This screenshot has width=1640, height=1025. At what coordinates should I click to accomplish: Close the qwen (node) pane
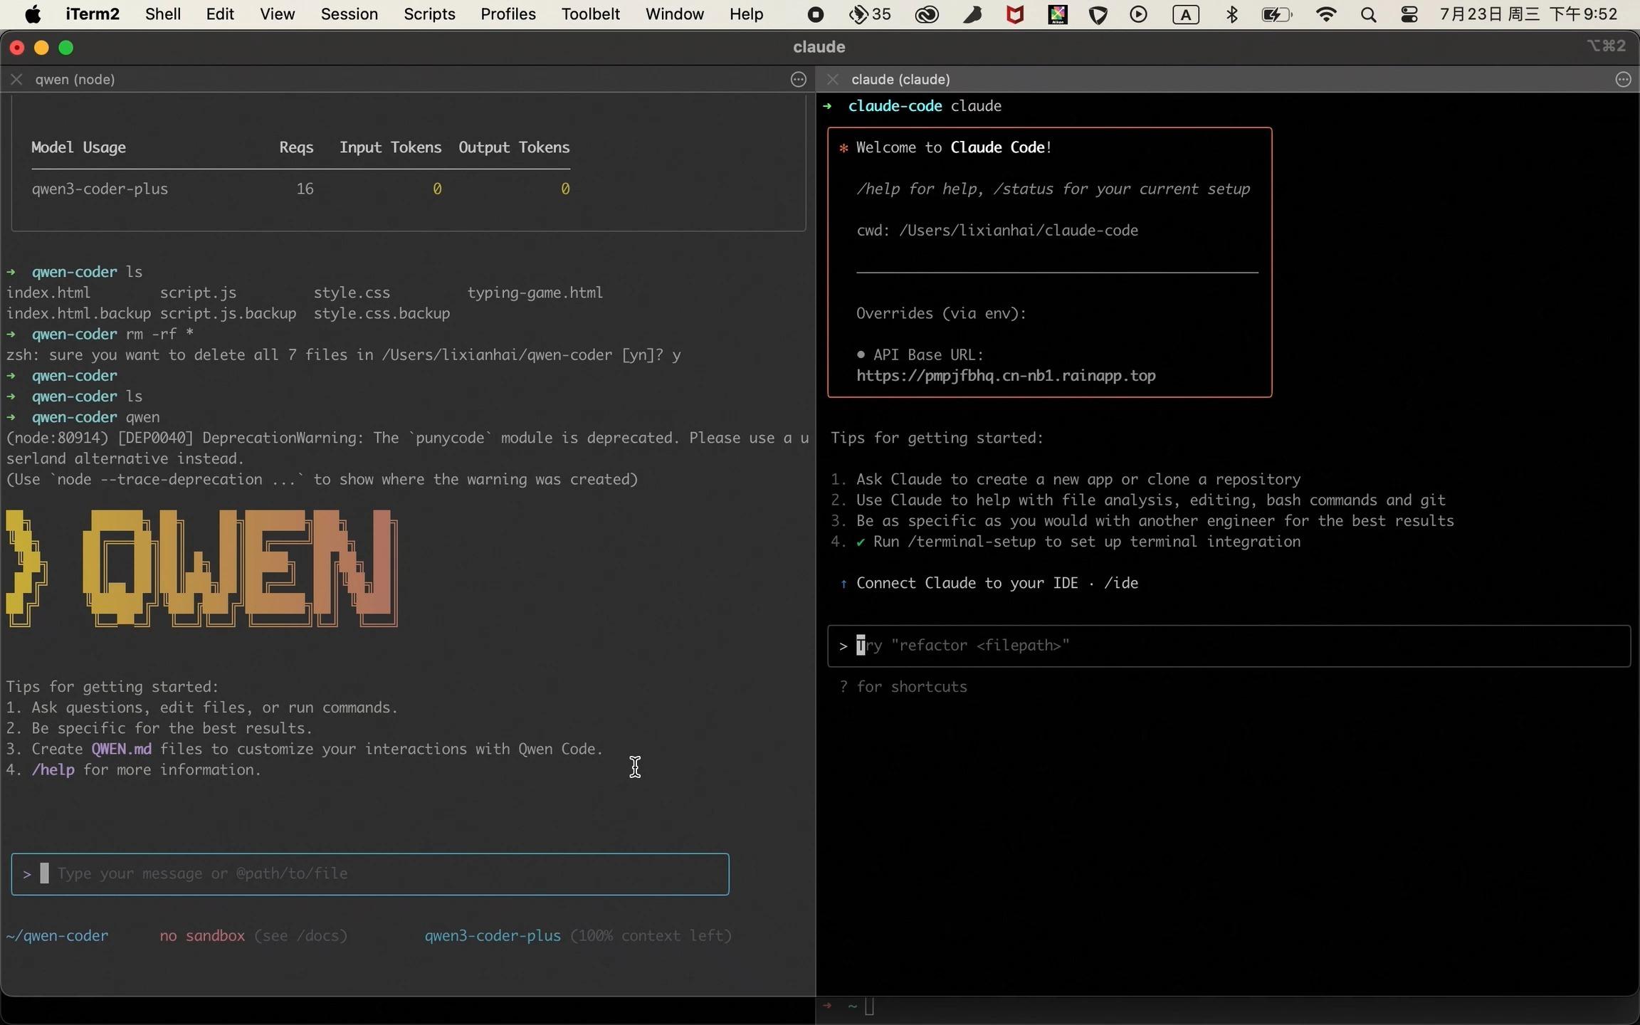click(x=16, y=79)
